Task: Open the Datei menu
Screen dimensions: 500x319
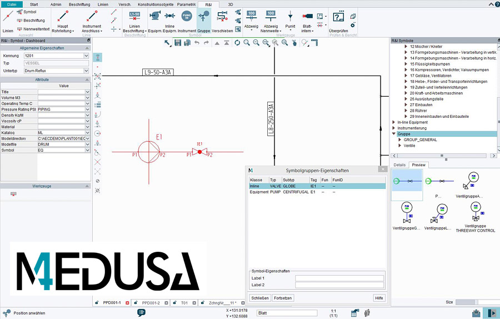Action: 12,4
